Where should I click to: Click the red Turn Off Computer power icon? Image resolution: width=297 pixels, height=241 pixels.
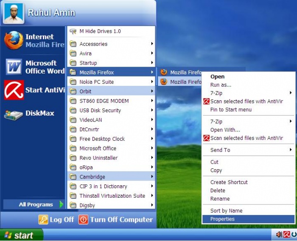83,220
